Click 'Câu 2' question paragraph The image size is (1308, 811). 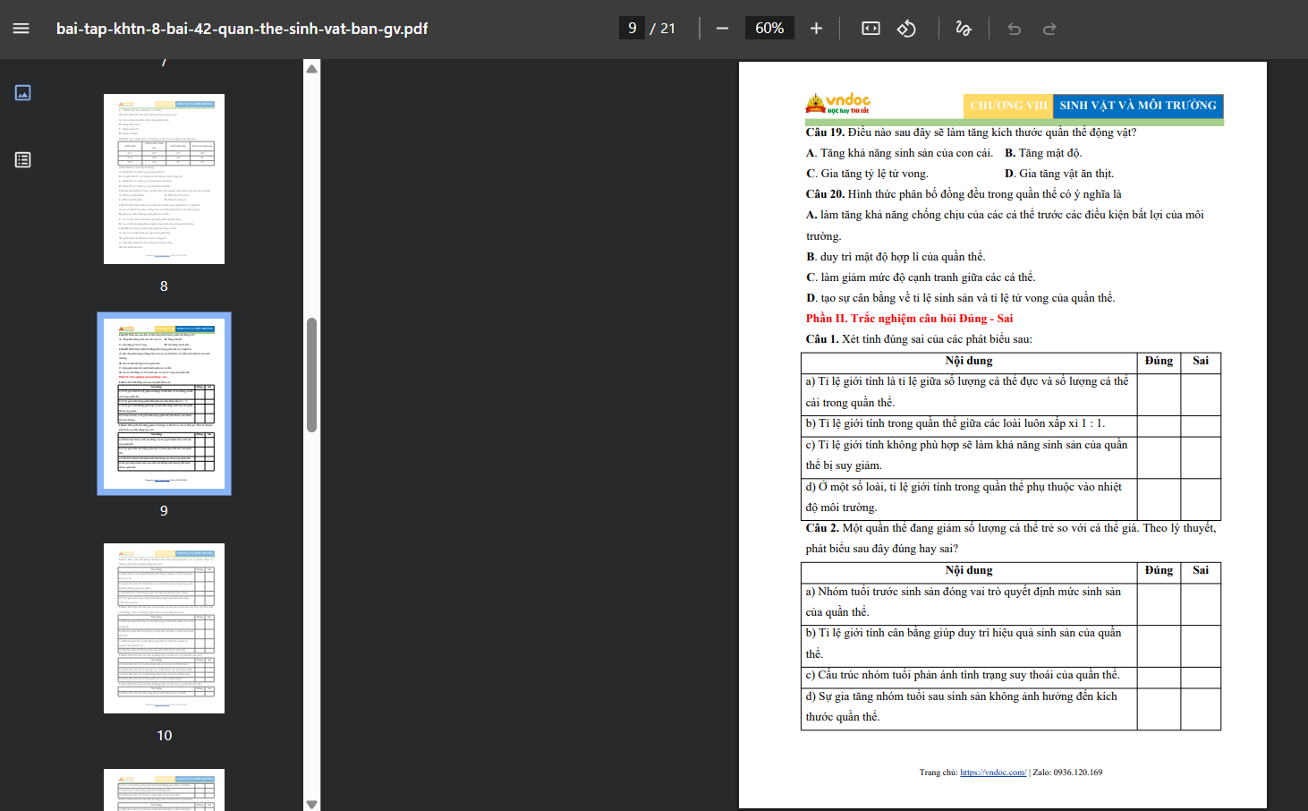click(x=1011, y=538)
